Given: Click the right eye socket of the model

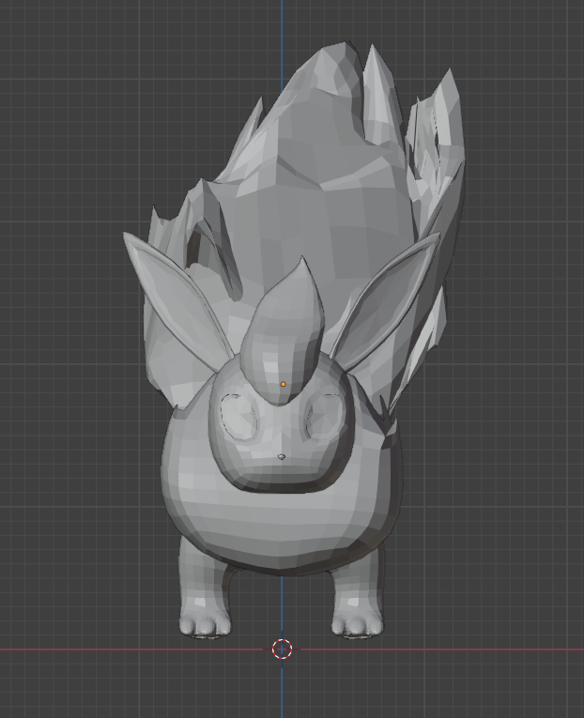Looking at the screenshot, I should (324, 416).
